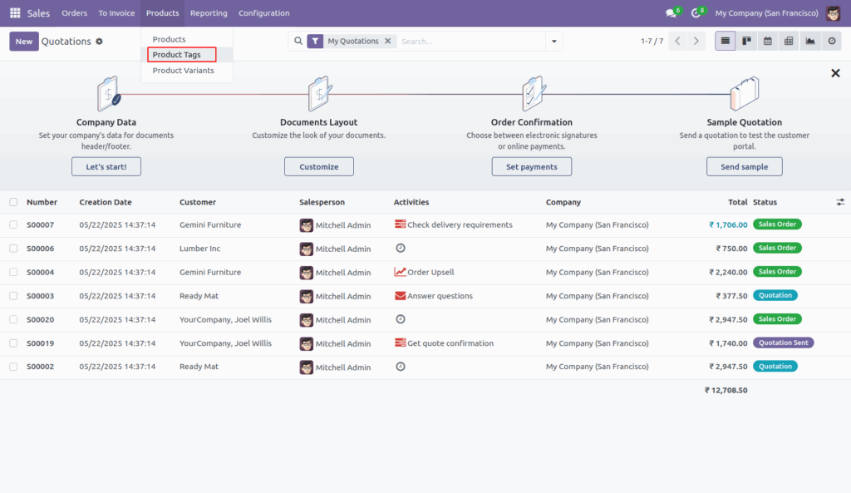Switch to Pivot view

(x=789, y=40)
